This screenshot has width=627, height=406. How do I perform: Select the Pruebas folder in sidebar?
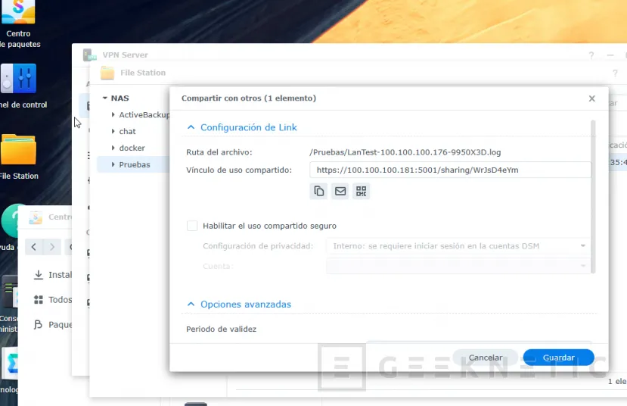coord(135,164)
